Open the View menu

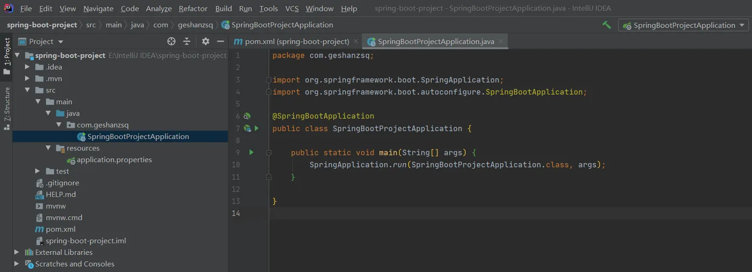pyautogui.click(x=68, y=9)
